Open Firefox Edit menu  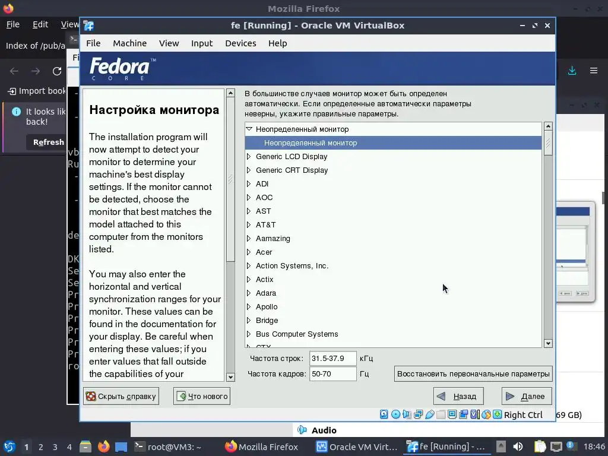click(40, 24)
